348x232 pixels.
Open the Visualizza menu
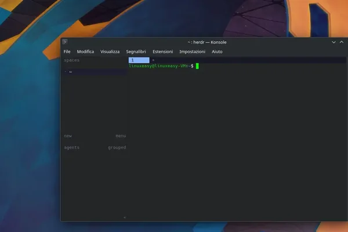110,52
